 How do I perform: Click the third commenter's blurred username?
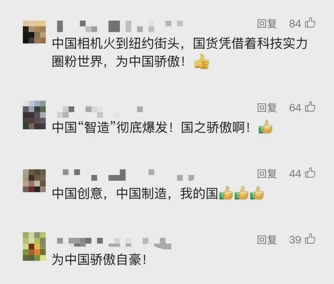(x=128, y=175)
